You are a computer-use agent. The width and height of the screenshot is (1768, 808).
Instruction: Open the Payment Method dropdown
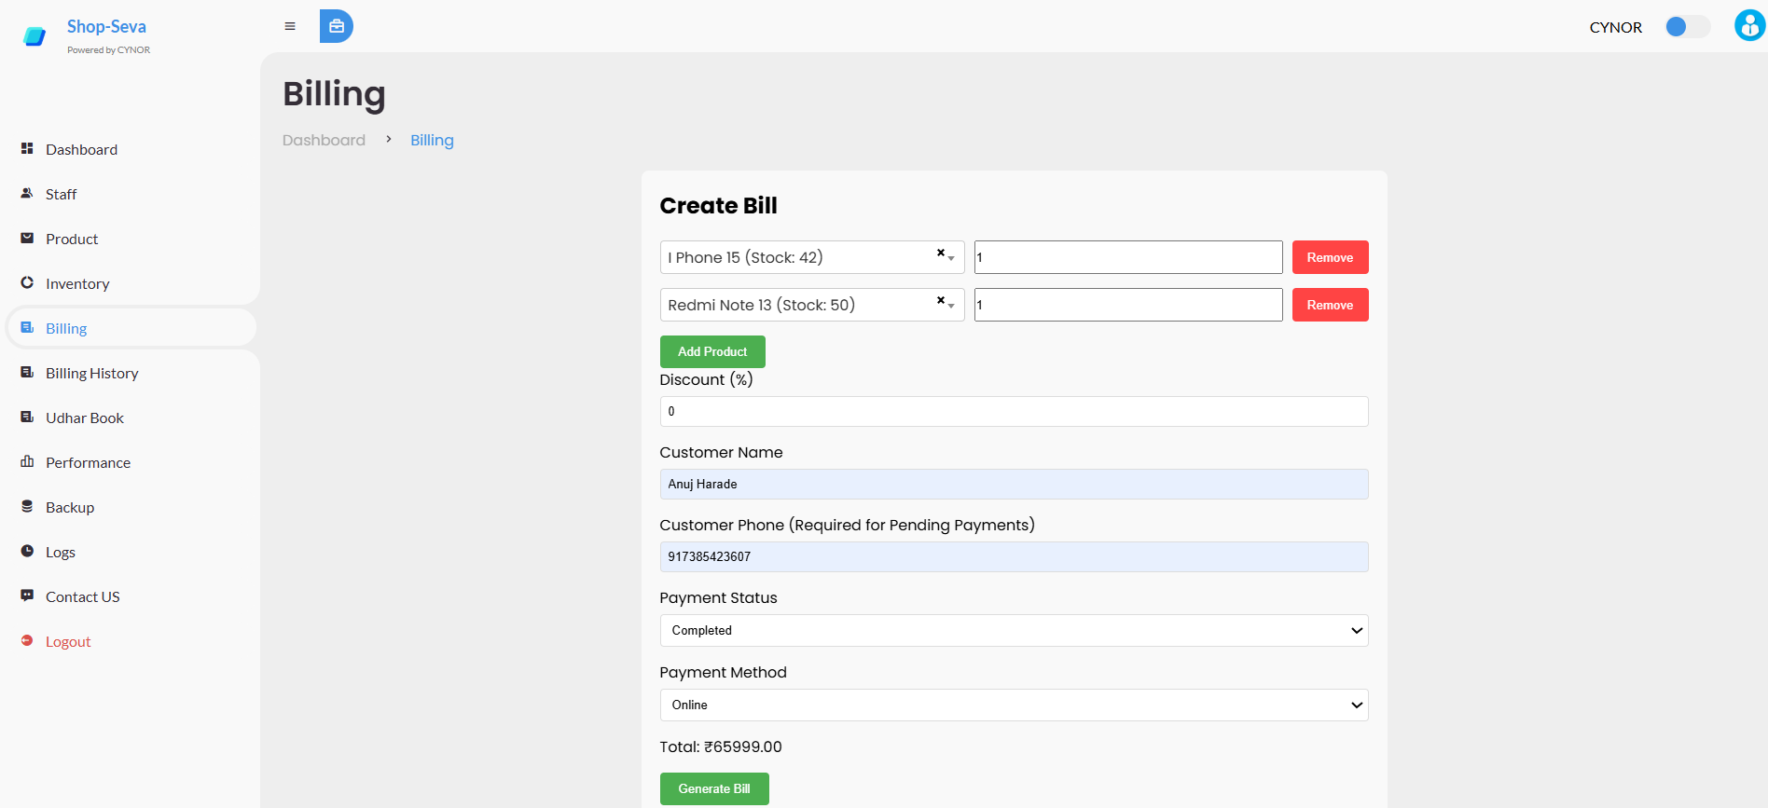pos(1013,705)
